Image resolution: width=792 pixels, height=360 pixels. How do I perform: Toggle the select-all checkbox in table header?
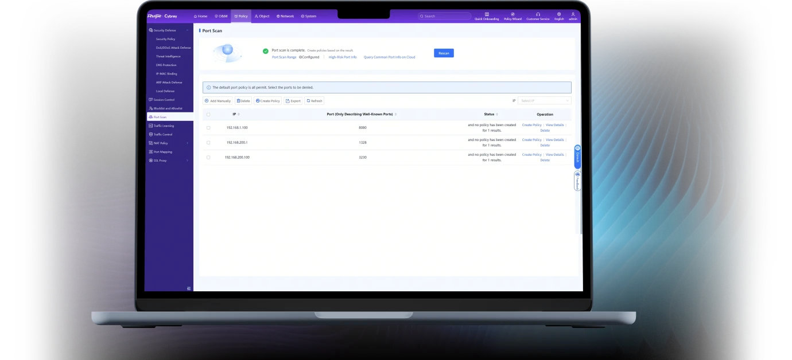[208, 114]
